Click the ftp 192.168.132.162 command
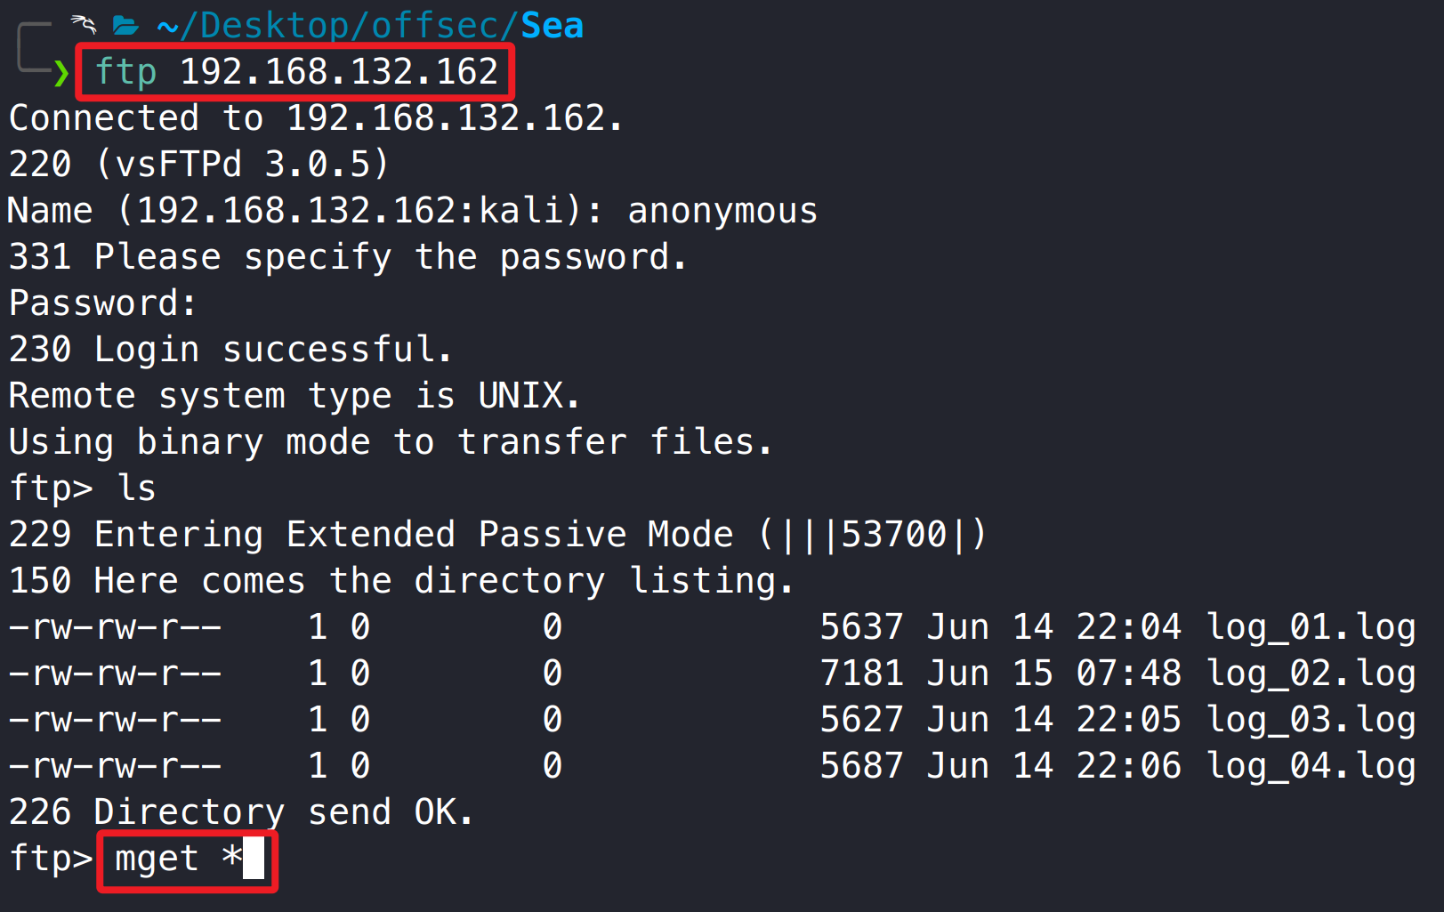Image resolution: width=1444 pixels, height=912 pixels. [x=295, y=72]
